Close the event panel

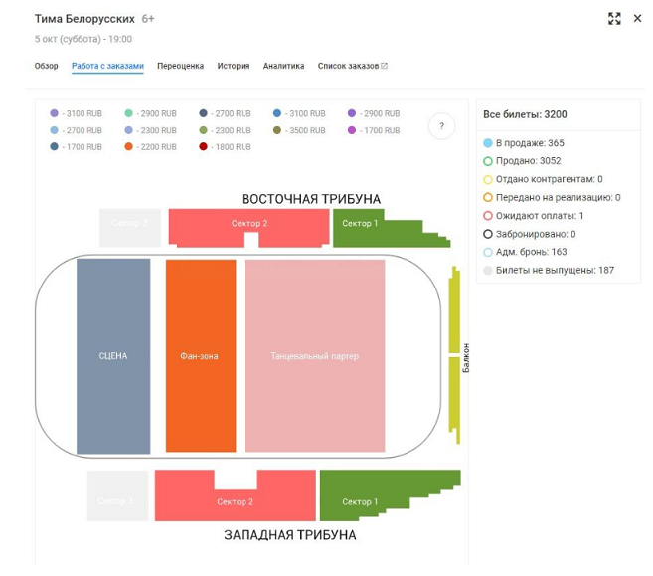click(x=637, y=18)
